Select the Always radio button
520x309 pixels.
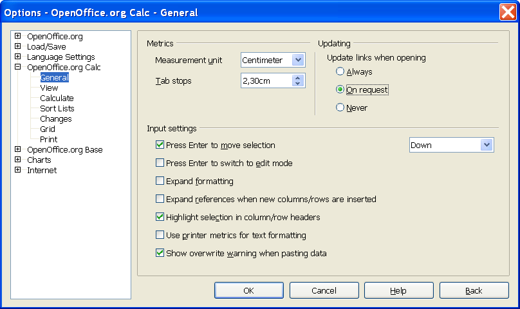click(340, 71)
